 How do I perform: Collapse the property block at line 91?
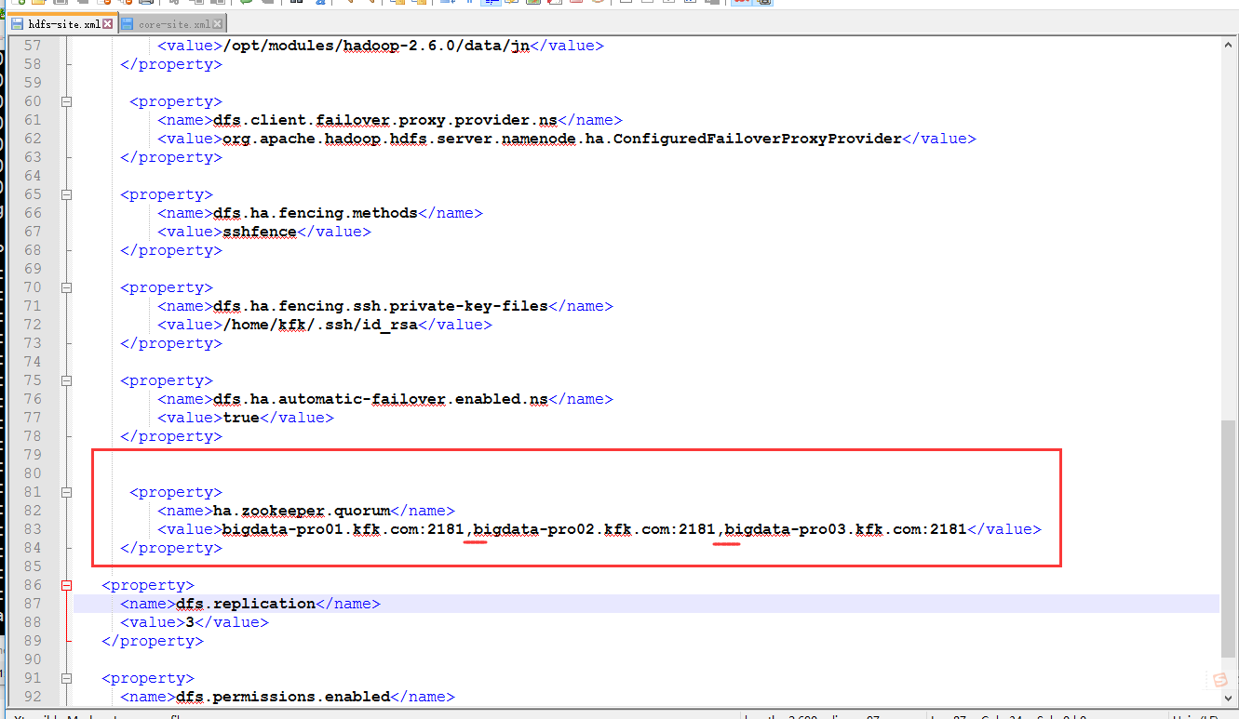pyautogui.click(x=66, y=678)
